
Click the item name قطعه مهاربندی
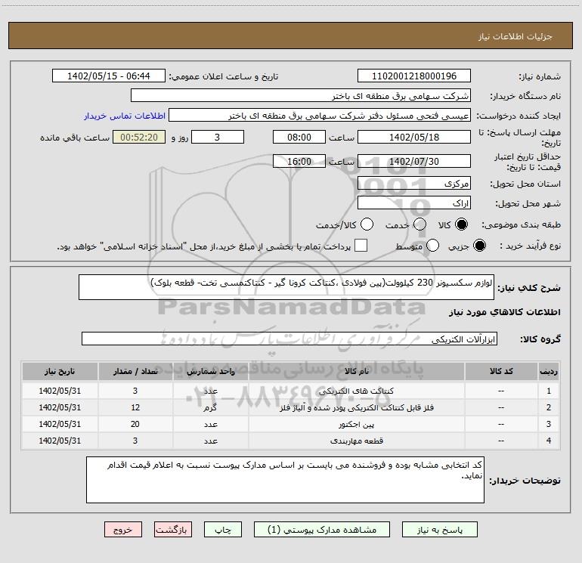(356, 441)
